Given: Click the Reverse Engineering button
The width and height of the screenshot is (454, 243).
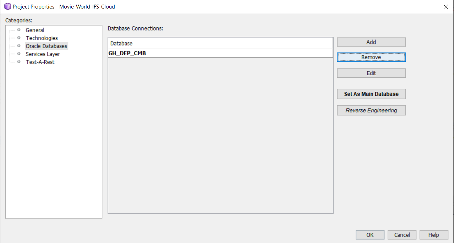Looking at the screenshot, I should click(371, 110).
